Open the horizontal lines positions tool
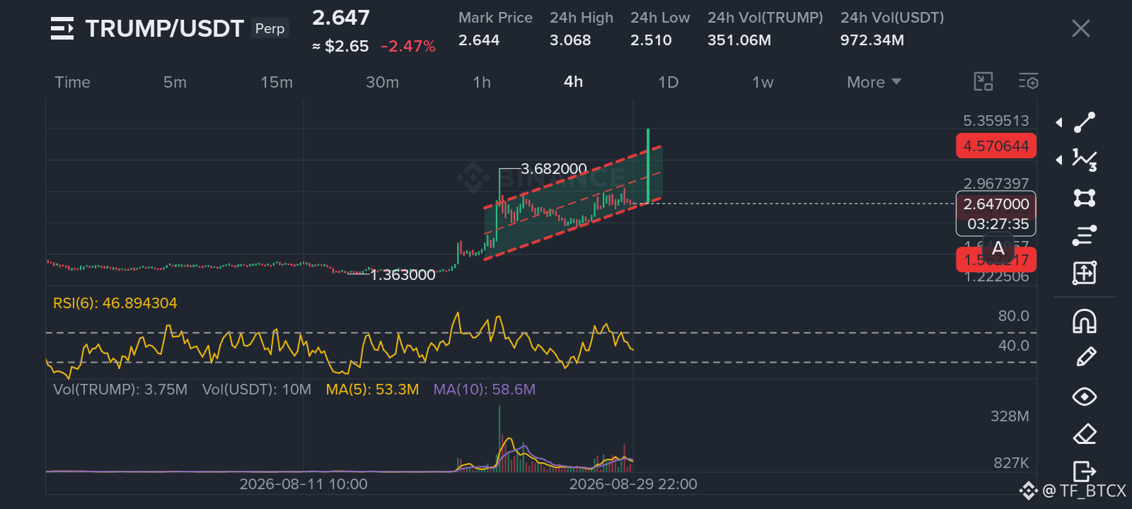Image resolution: width=1132 pixels, height=509 pixels. point(1085,235)
